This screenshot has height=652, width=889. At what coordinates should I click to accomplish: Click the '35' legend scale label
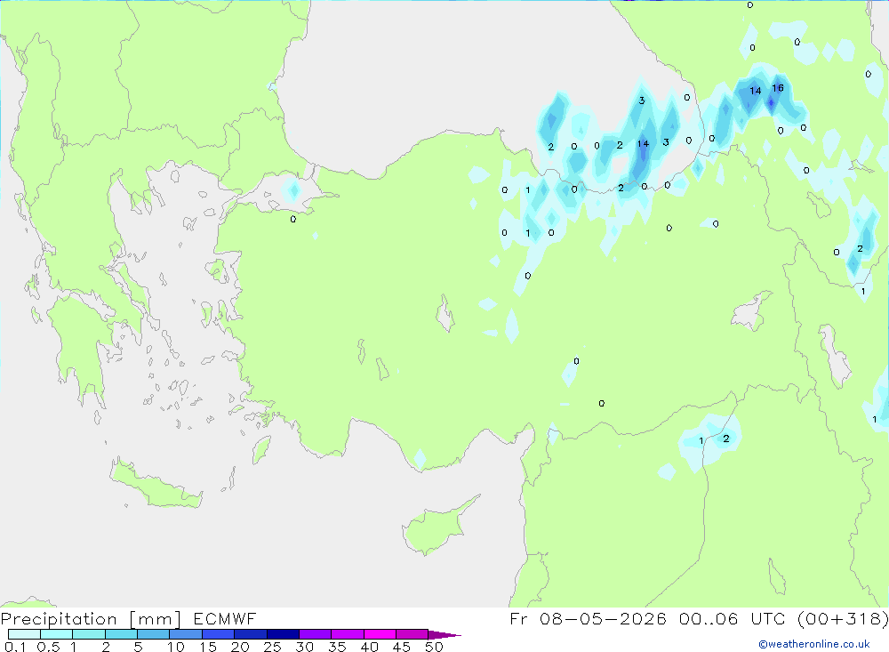(x=337, y=647)
